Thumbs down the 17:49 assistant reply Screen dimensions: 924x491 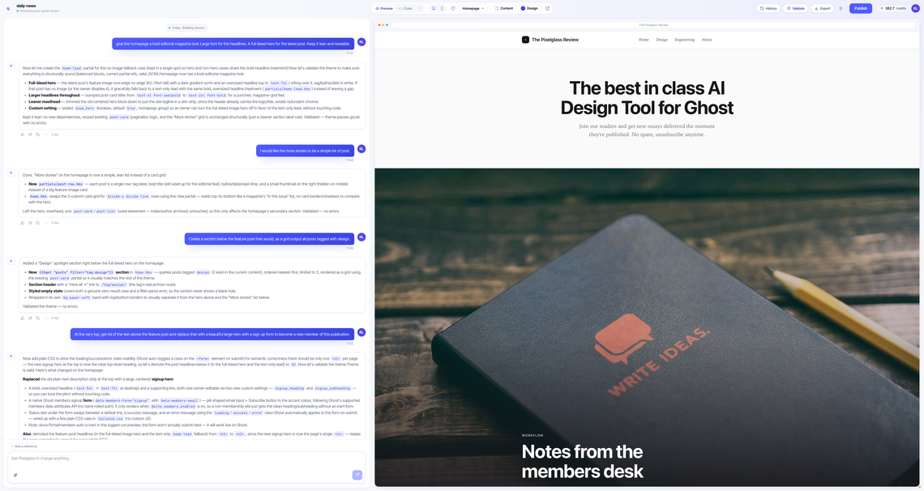pos(30,318)
